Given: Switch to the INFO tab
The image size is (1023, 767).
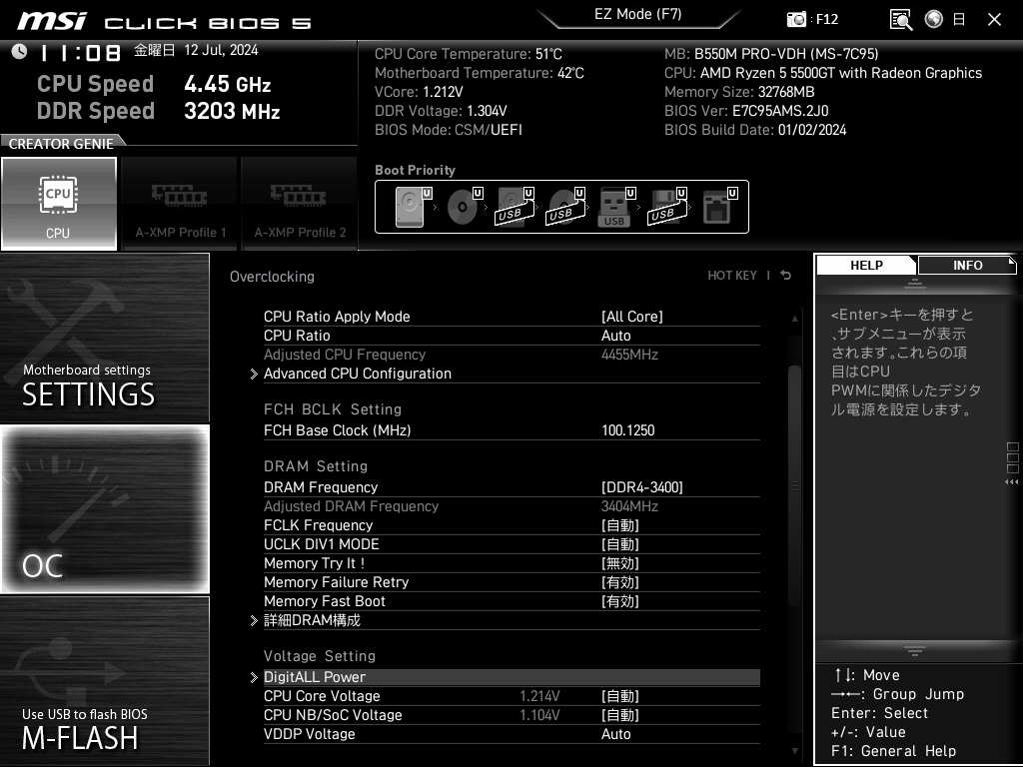Looking at the screenshot, I should (967, 266).
